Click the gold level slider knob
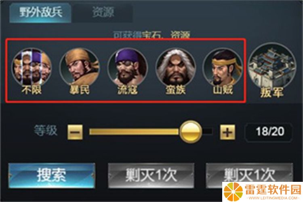 click(x=191, y=132)
